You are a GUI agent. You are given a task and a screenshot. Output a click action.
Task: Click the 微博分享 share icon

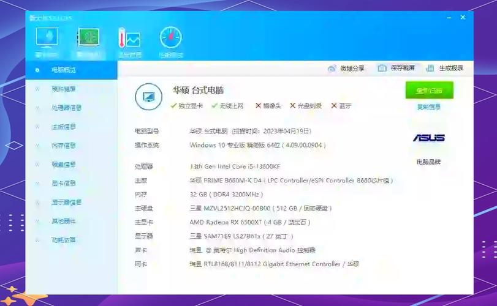pos(332,69)
